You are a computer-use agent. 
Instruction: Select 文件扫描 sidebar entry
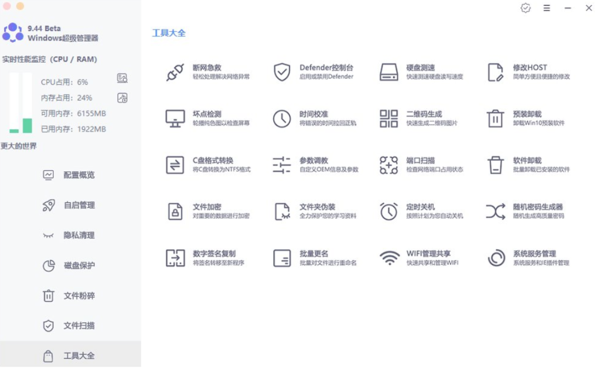click(x=70, y=326)
